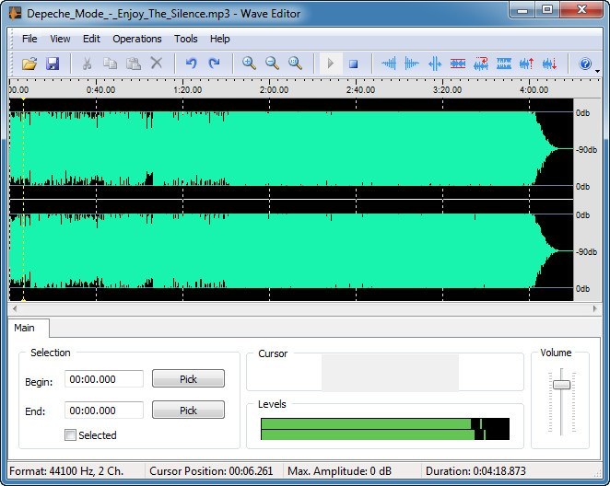
Task: Click the 'Max. Amplitude: 0 dB' status text
Action: click(x=339, y=471)
